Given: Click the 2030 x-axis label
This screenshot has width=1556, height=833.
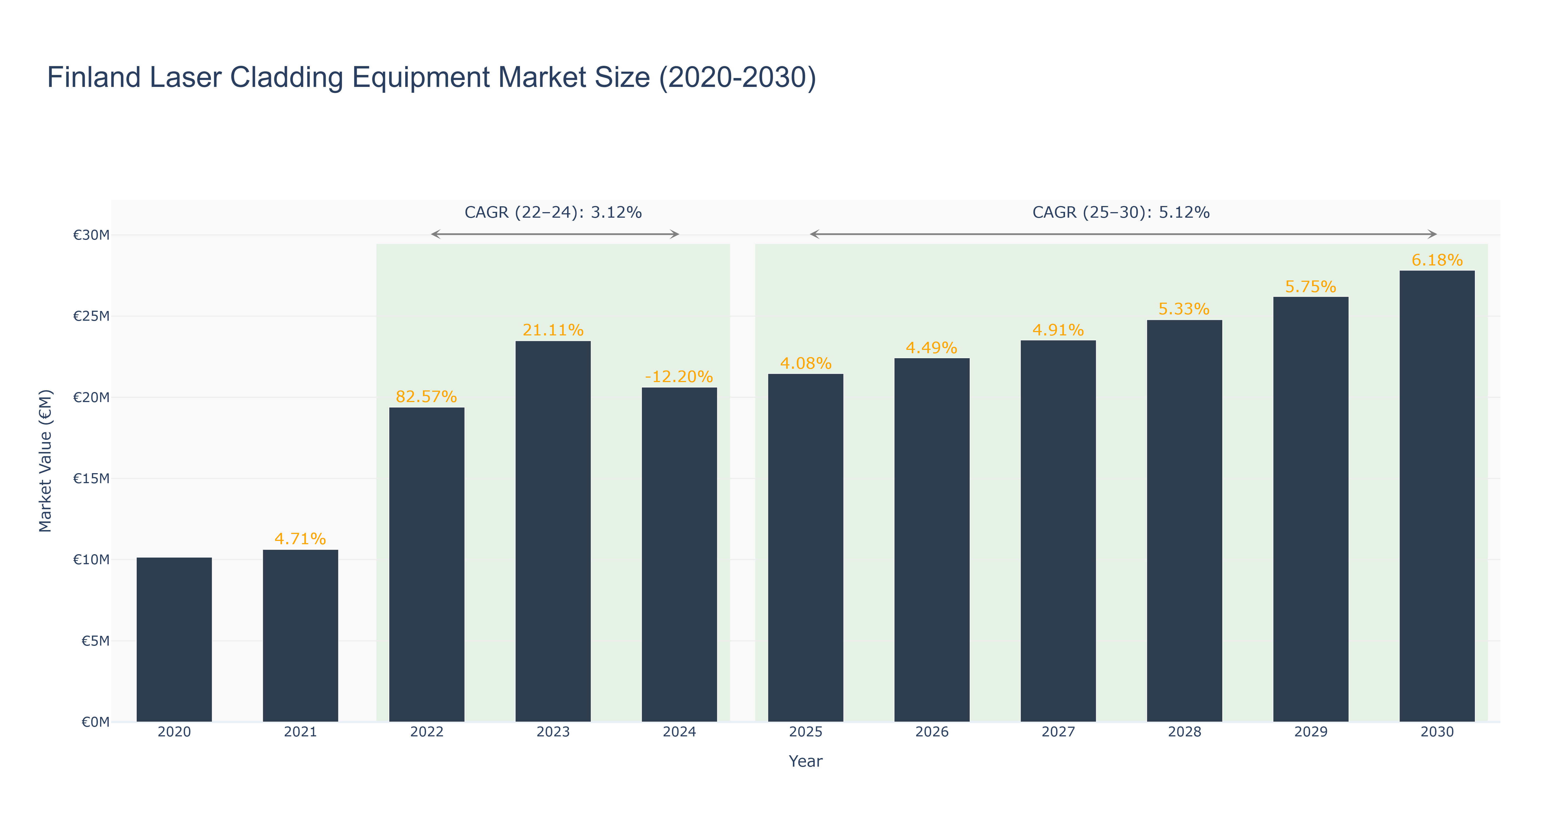Looking at the screenshot, I should click(1437, 732).
